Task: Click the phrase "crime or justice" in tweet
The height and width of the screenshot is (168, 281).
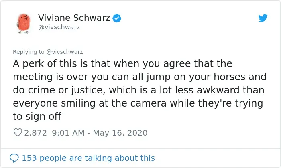Action: point(66,90)
